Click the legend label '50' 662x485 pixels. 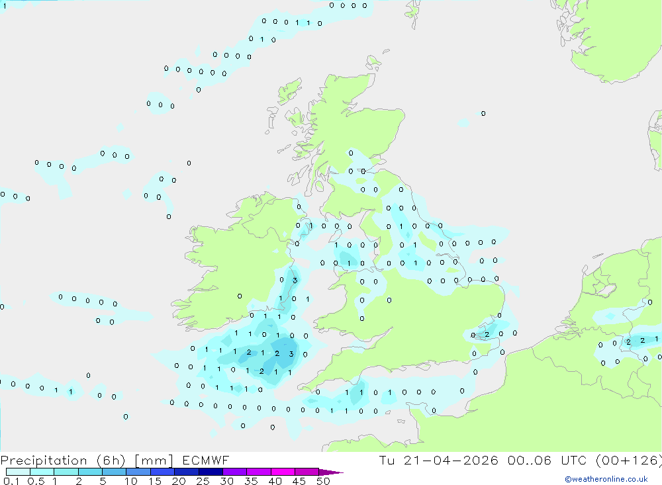click(323, 481)
